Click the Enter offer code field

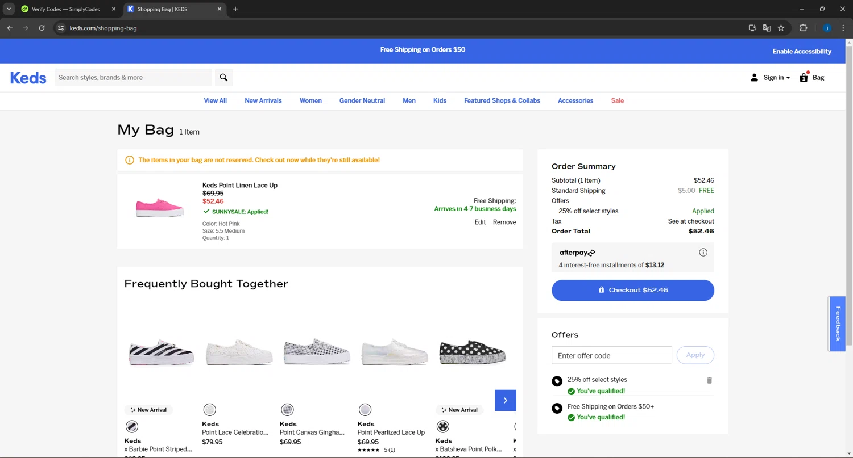(612, 355)
